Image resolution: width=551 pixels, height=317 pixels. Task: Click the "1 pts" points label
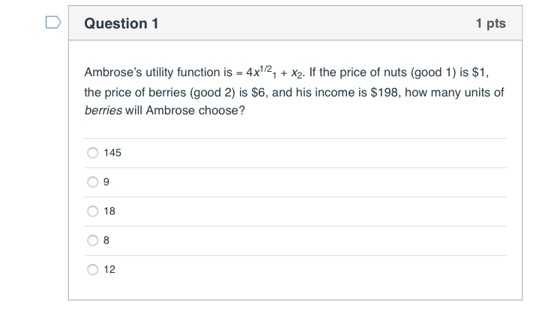click(x=490, y=24)
